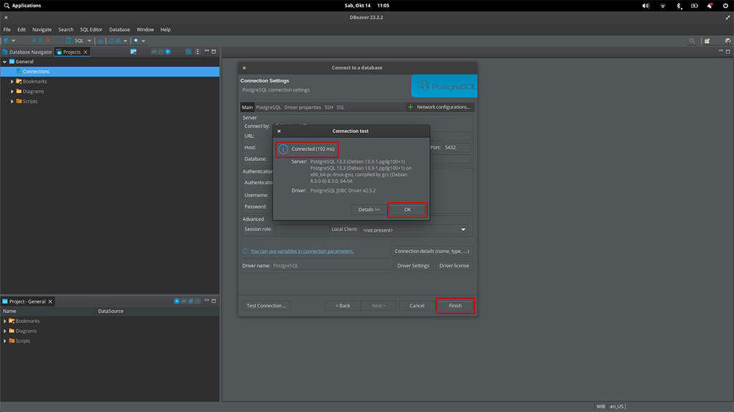
Task: Switch to the Database Navigator tab
Action: (27, 51)
